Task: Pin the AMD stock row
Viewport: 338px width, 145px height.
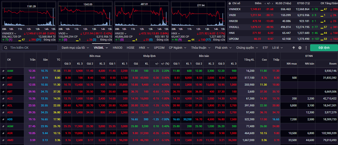Action: (3, 140)
